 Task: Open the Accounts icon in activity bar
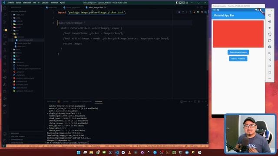coord(5,134)
